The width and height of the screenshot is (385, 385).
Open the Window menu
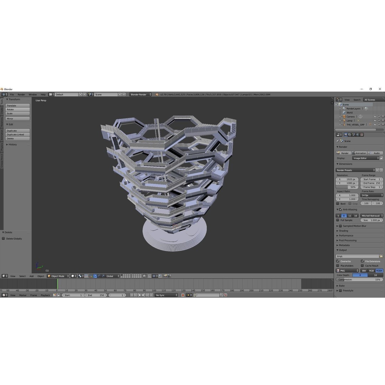coord(33,94)
